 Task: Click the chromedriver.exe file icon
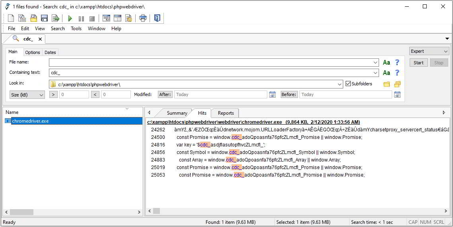coord(8,121)
